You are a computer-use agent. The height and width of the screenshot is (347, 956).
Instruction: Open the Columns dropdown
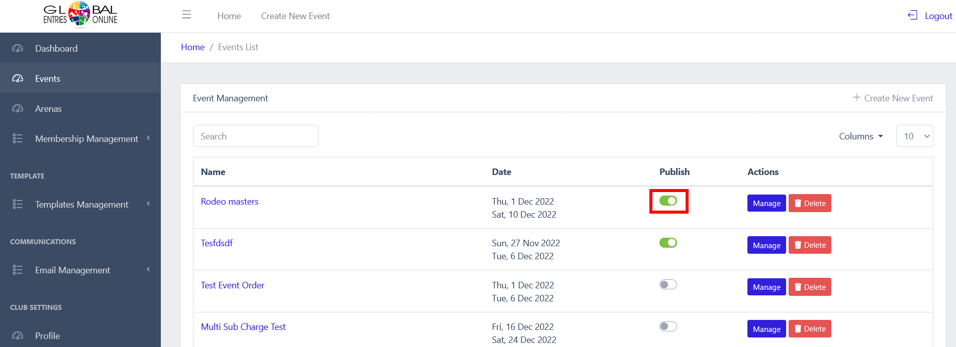(x=861, y=136)
